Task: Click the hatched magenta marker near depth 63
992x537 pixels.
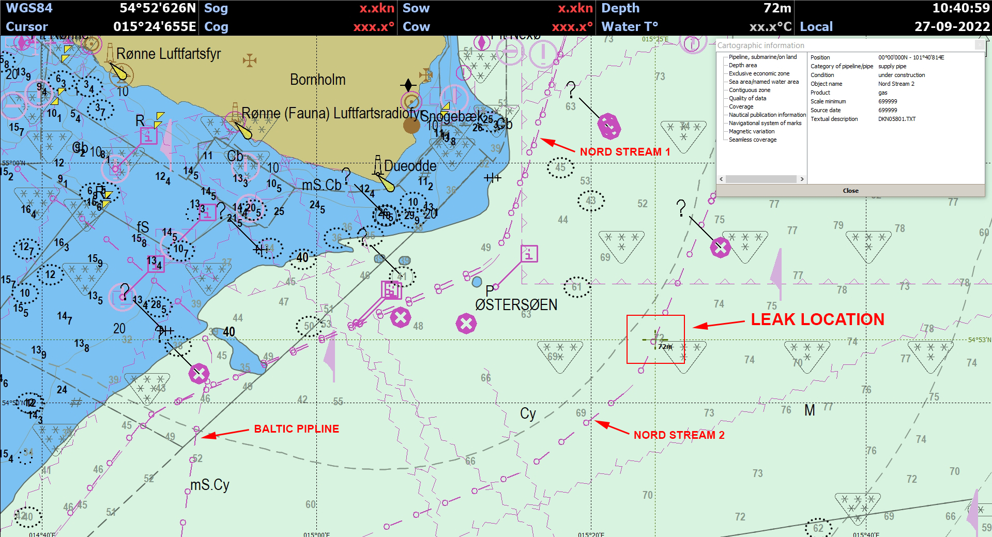Action: (609, 126)
